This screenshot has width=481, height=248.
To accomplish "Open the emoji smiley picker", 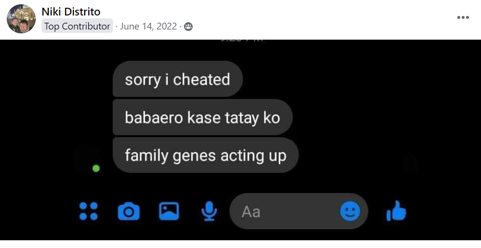I will pos(350,211).
